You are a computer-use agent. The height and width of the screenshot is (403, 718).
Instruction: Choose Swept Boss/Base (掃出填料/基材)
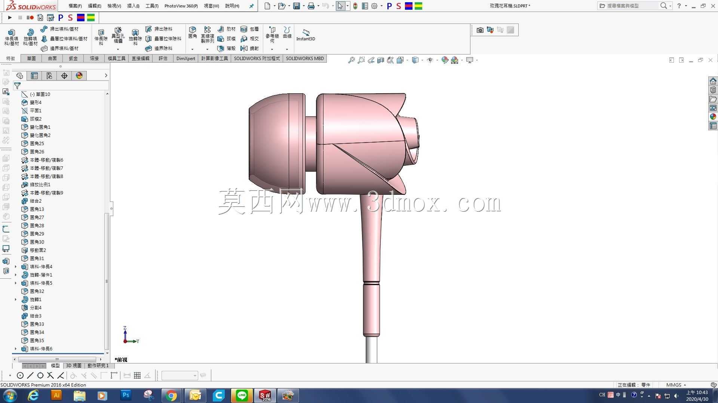pyautogui.click(x=59, y=29)
